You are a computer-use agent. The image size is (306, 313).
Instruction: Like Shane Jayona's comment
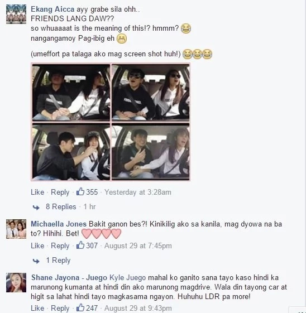tap(37, 308)
